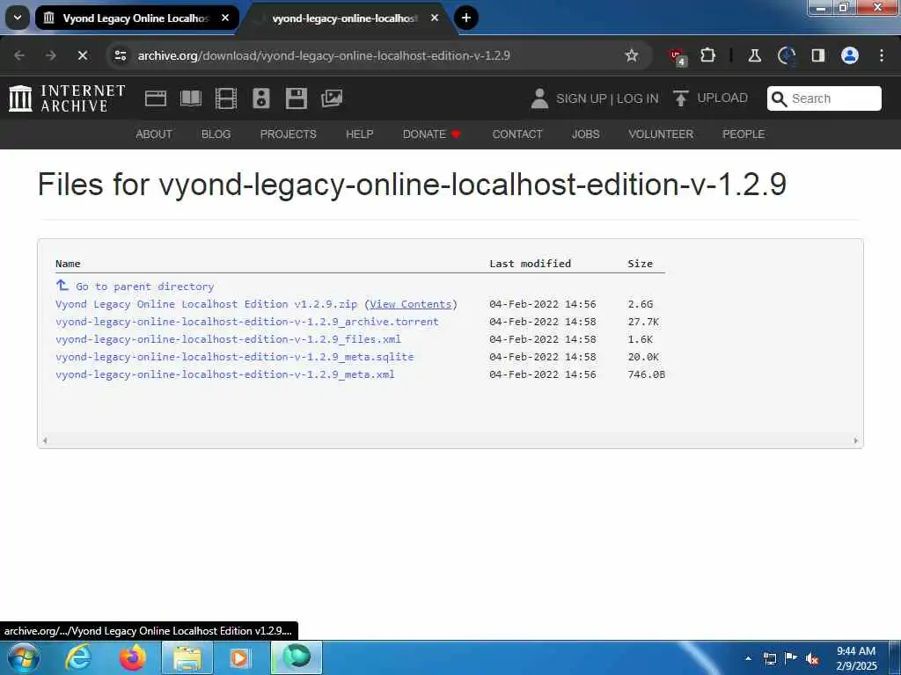This screenshot has height=675, width=901.
Task: Open the CONTACT menu item
Action: pyautogui.click(x=517, y=134)
